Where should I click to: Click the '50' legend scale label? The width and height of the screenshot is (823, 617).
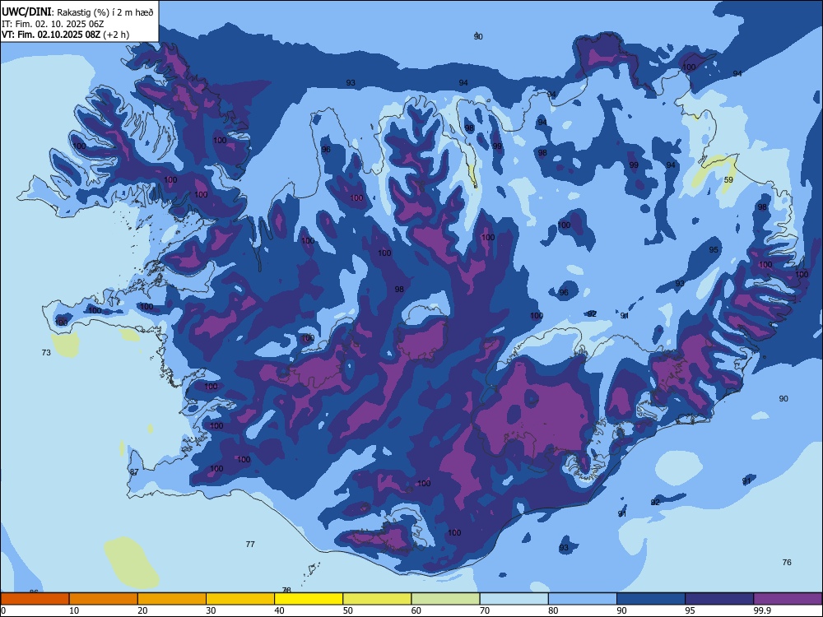click(348, 610)
